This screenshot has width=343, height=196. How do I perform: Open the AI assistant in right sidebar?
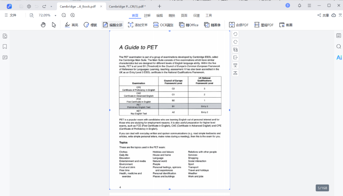point(339,58)
